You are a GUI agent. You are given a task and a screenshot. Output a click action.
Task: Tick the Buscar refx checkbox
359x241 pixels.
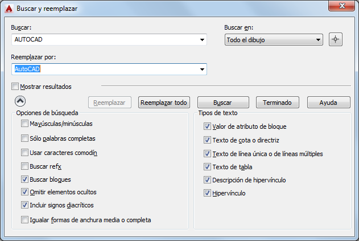[x=24, y=166]
